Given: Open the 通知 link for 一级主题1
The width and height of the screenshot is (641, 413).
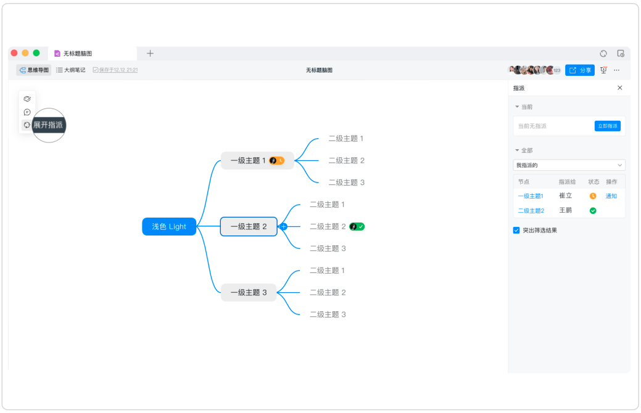Looking at the screenshot, I should [611, 195].
